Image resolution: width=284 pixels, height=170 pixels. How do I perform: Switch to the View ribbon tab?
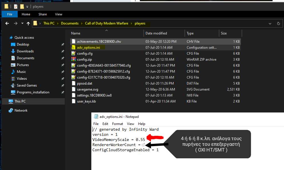[59, 14]
